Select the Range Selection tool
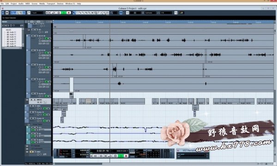 coord(77,13)
